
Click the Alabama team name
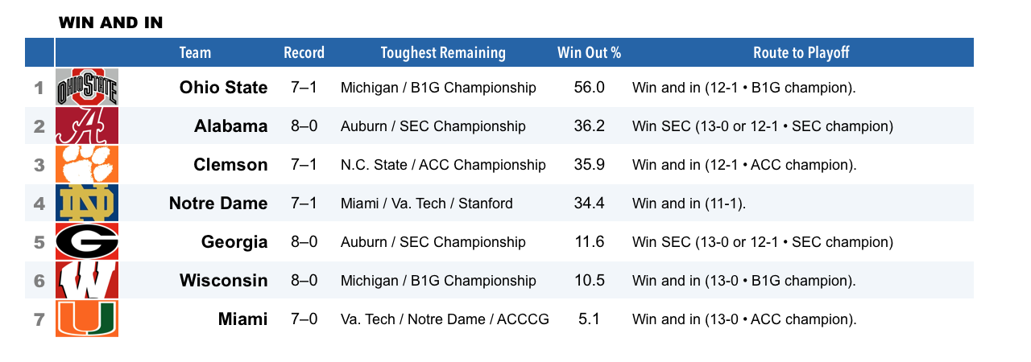pos(230,125)
